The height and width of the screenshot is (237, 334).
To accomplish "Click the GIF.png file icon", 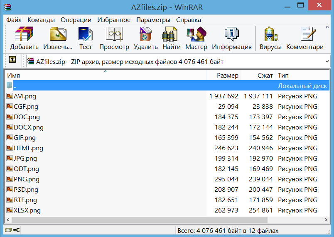I will [x=10, y=137].
